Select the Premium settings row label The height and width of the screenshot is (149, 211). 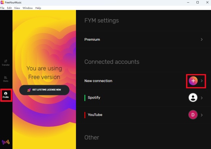(92, 40)
